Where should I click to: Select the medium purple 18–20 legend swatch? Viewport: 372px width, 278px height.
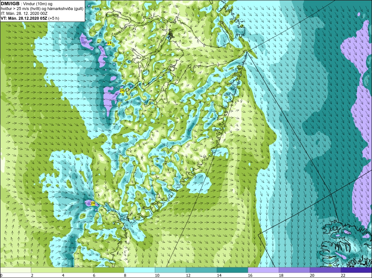[294, 270]
